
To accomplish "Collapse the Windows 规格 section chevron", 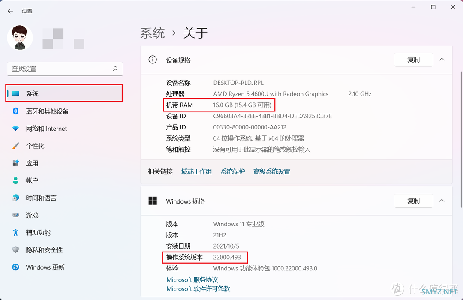I will (x=442, y=201).
